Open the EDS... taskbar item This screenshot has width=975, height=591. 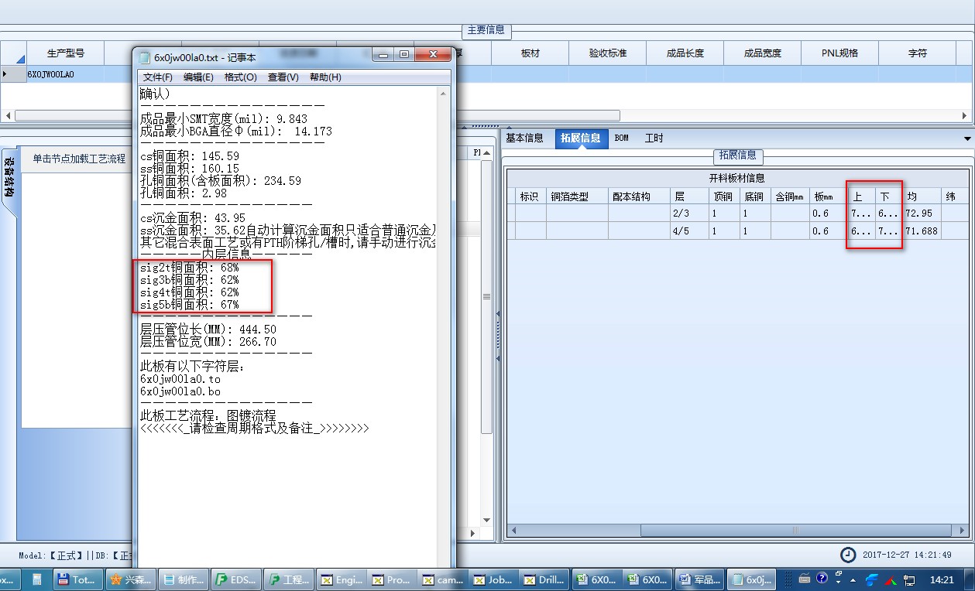click(235, 579)
